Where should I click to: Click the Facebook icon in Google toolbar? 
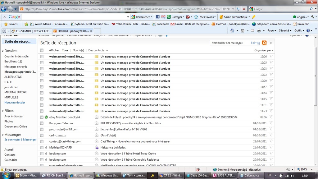point(158,17)
